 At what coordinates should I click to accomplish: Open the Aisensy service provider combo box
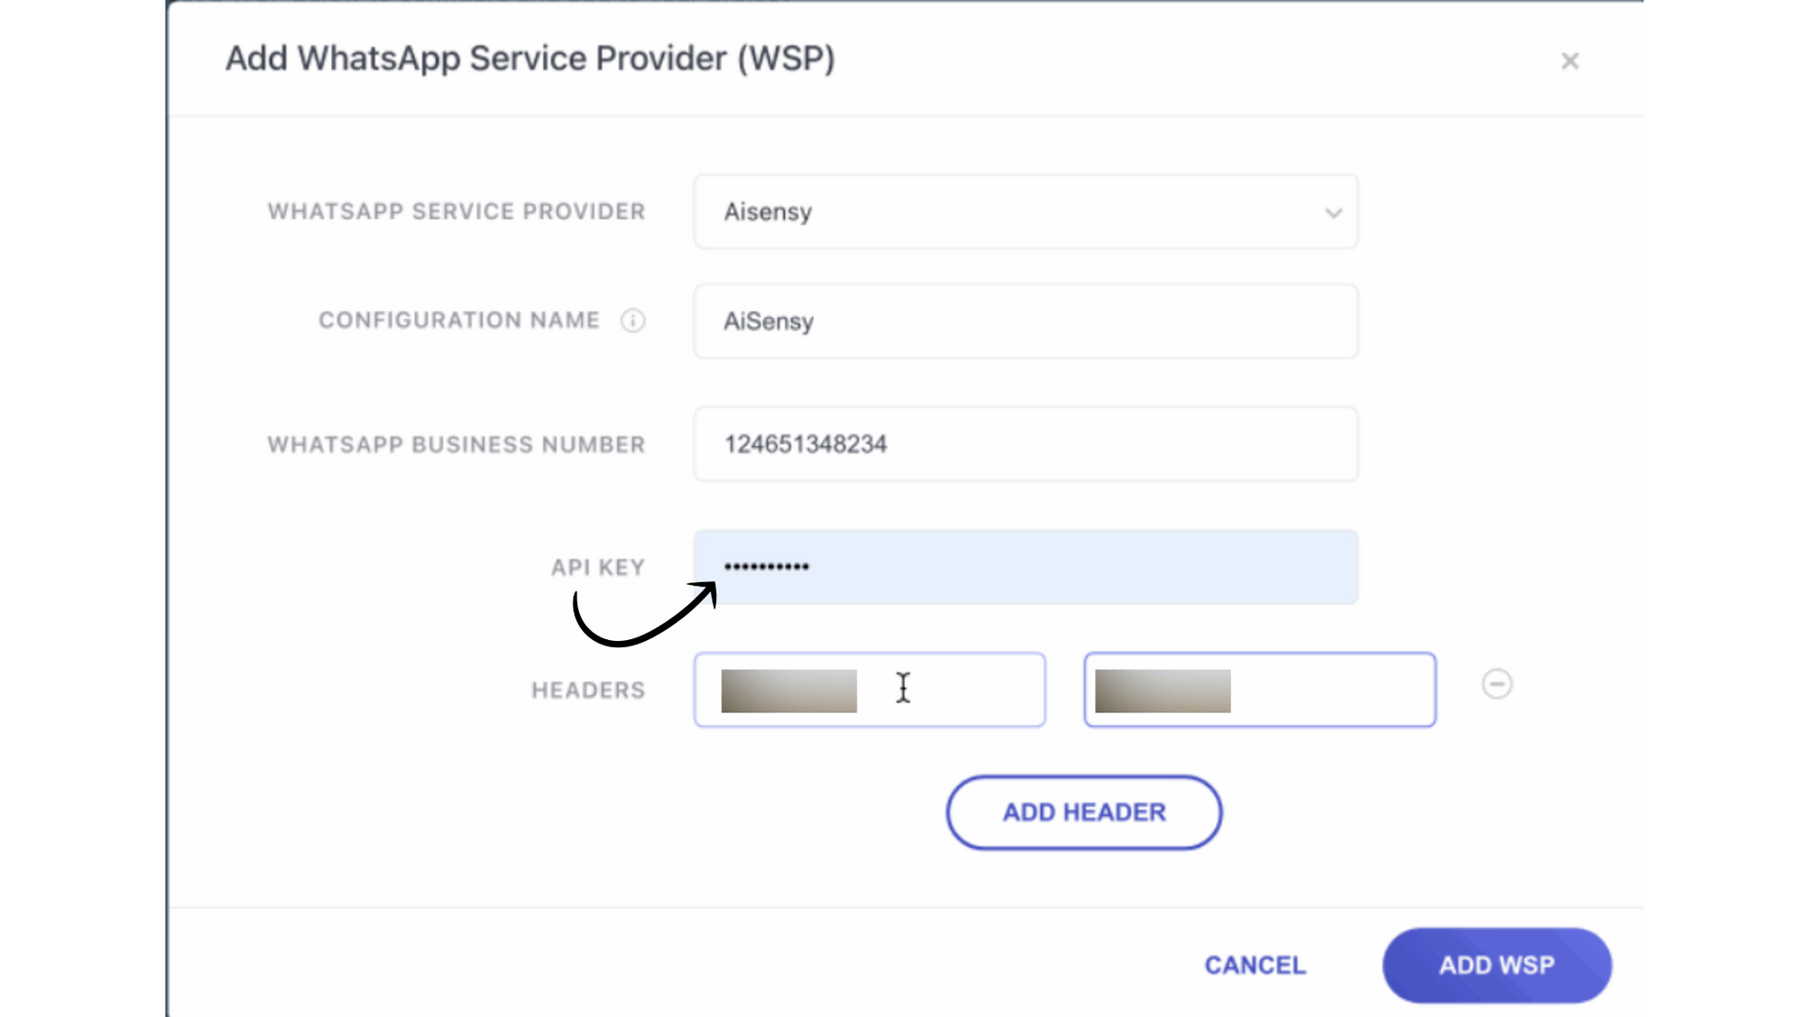1026,212
